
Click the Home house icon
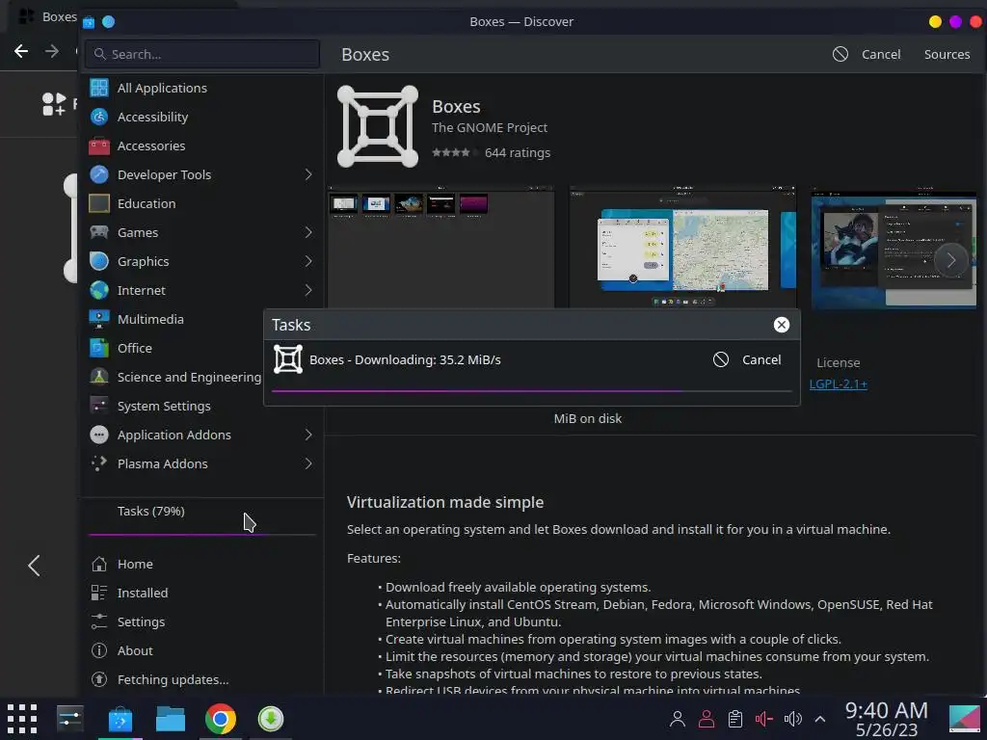(x=99, y=564)
